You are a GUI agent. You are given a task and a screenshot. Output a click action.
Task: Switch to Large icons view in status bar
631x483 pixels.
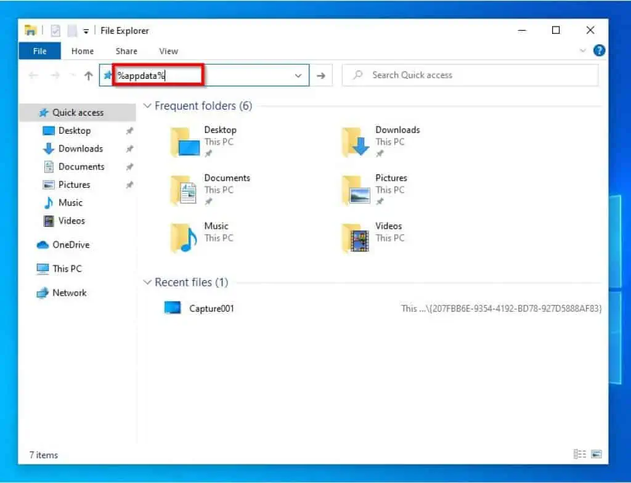[596, 454]
